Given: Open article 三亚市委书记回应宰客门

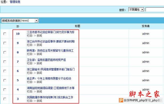Looking at the screenshot, I should 51,32.
